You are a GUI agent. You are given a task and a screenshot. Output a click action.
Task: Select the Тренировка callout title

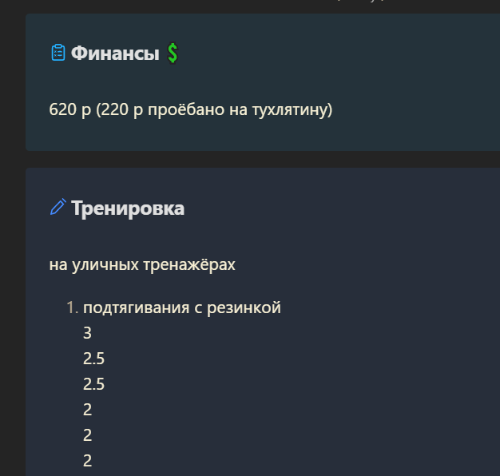pos(128,208)
